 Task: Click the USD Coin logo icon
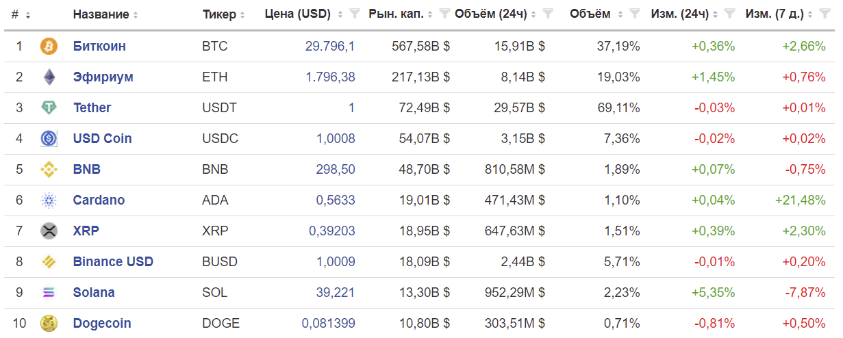coord(49,139)
